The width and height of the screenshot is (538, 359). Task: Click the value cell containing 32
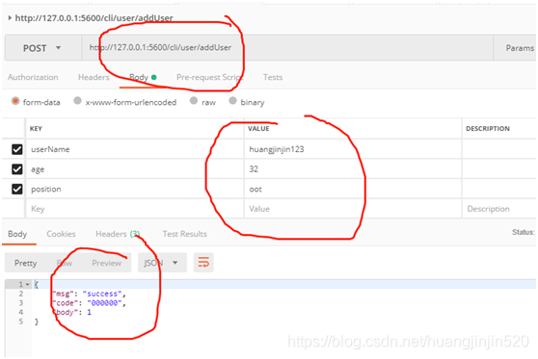click(x=353, y=168)
